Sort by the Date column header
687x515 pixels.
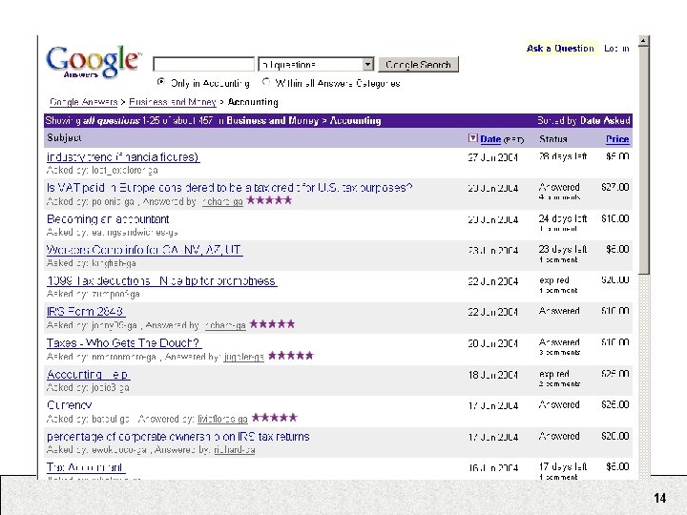[490, 139]
